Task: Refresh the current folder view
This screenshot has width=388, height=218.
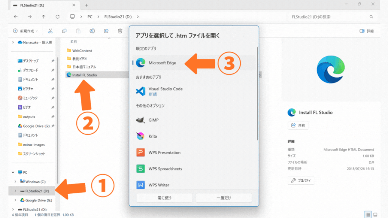Action: (58, 17)
